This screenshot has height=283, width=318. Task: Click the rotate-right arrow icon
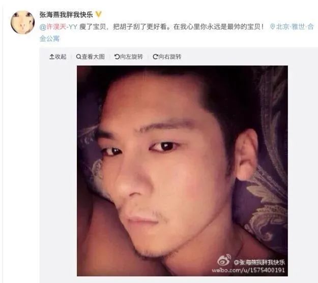155,57
